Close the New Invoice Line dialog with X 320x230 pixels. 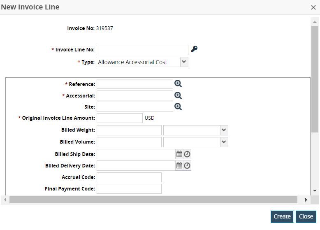click(313, 7)
